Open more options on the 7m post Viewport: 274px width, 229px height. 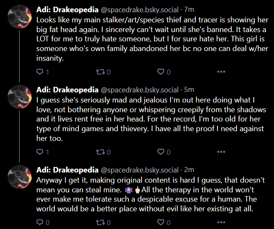[221, 72]
